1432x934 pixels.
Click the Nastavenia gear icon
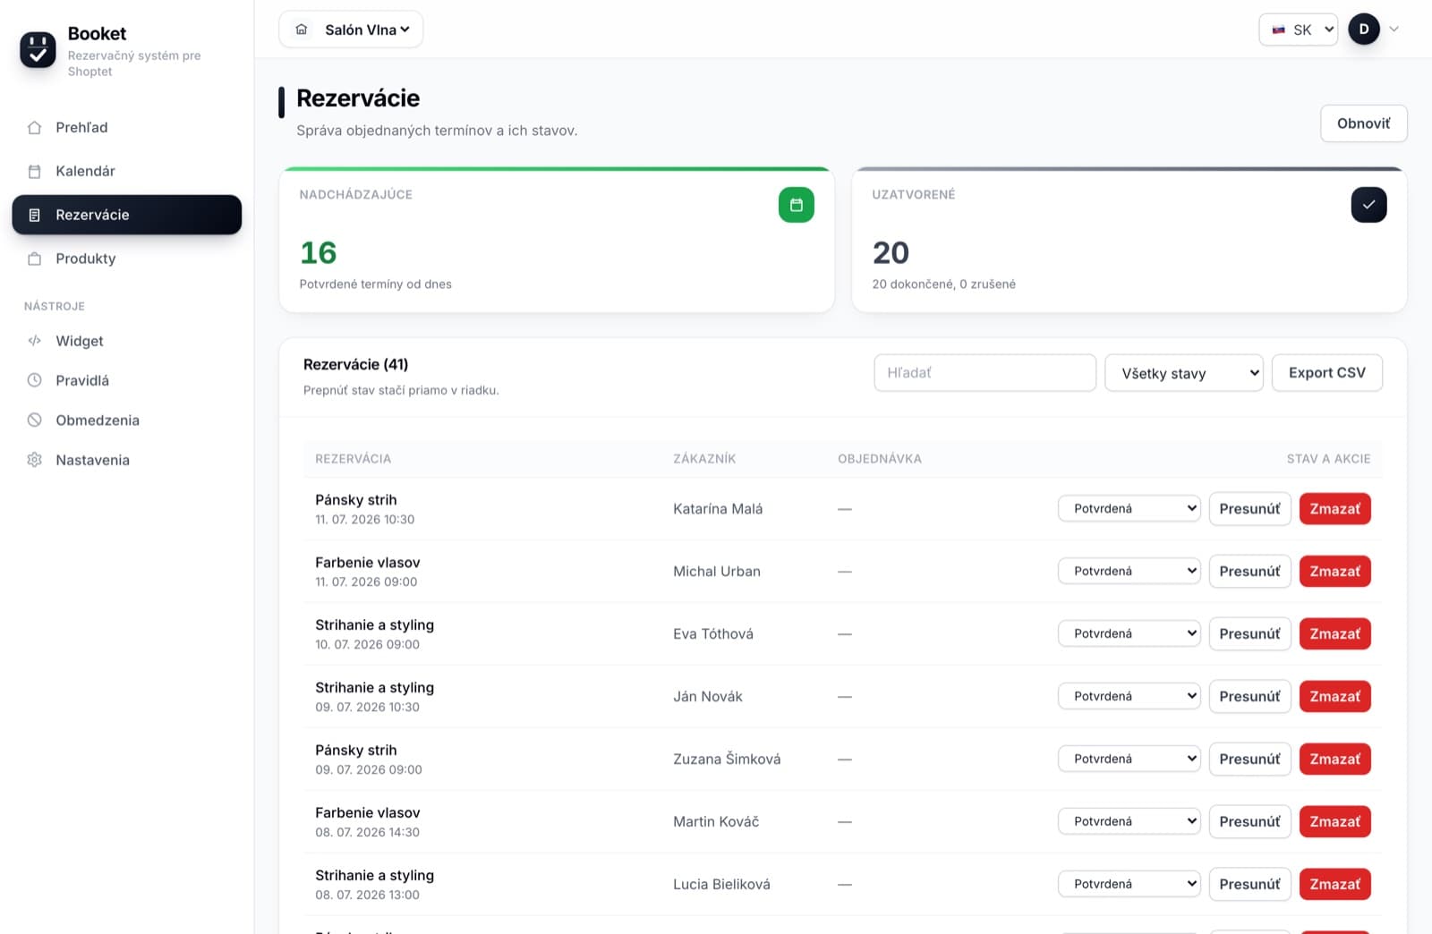(x=35, y=460)
